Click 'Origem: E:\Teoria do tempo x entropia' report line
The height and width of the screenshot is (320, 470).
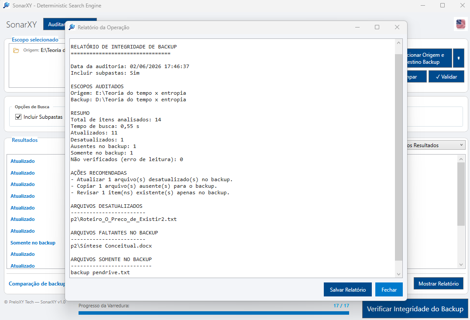(128, 93)
